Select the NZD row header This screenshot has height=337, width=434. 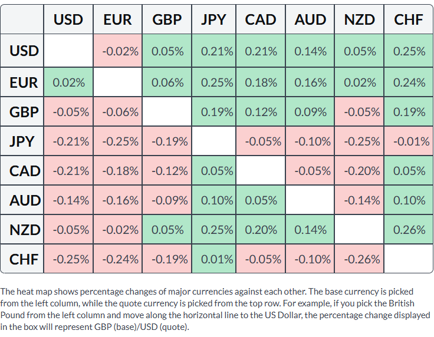point(22,229)
